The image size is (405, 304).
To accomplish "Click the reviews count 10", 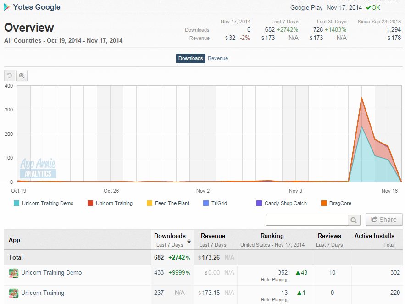I will (x=332, y=272).
